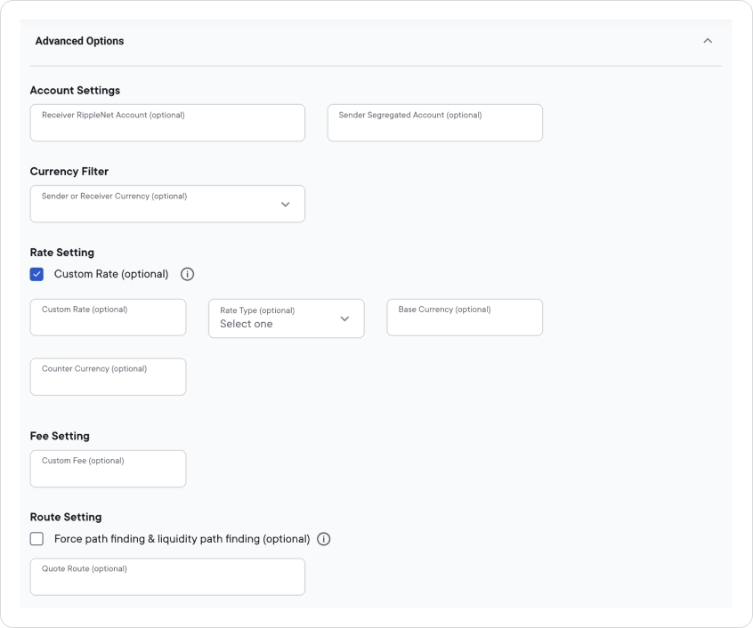Open the Sender or Receiver Currency dropdown
The image size is (753, 628).
click(x=167, y=204)
